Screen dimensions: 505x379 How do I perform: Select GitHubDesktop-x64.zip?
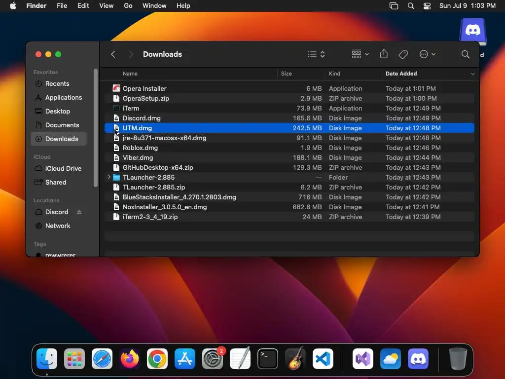(289, 168)
